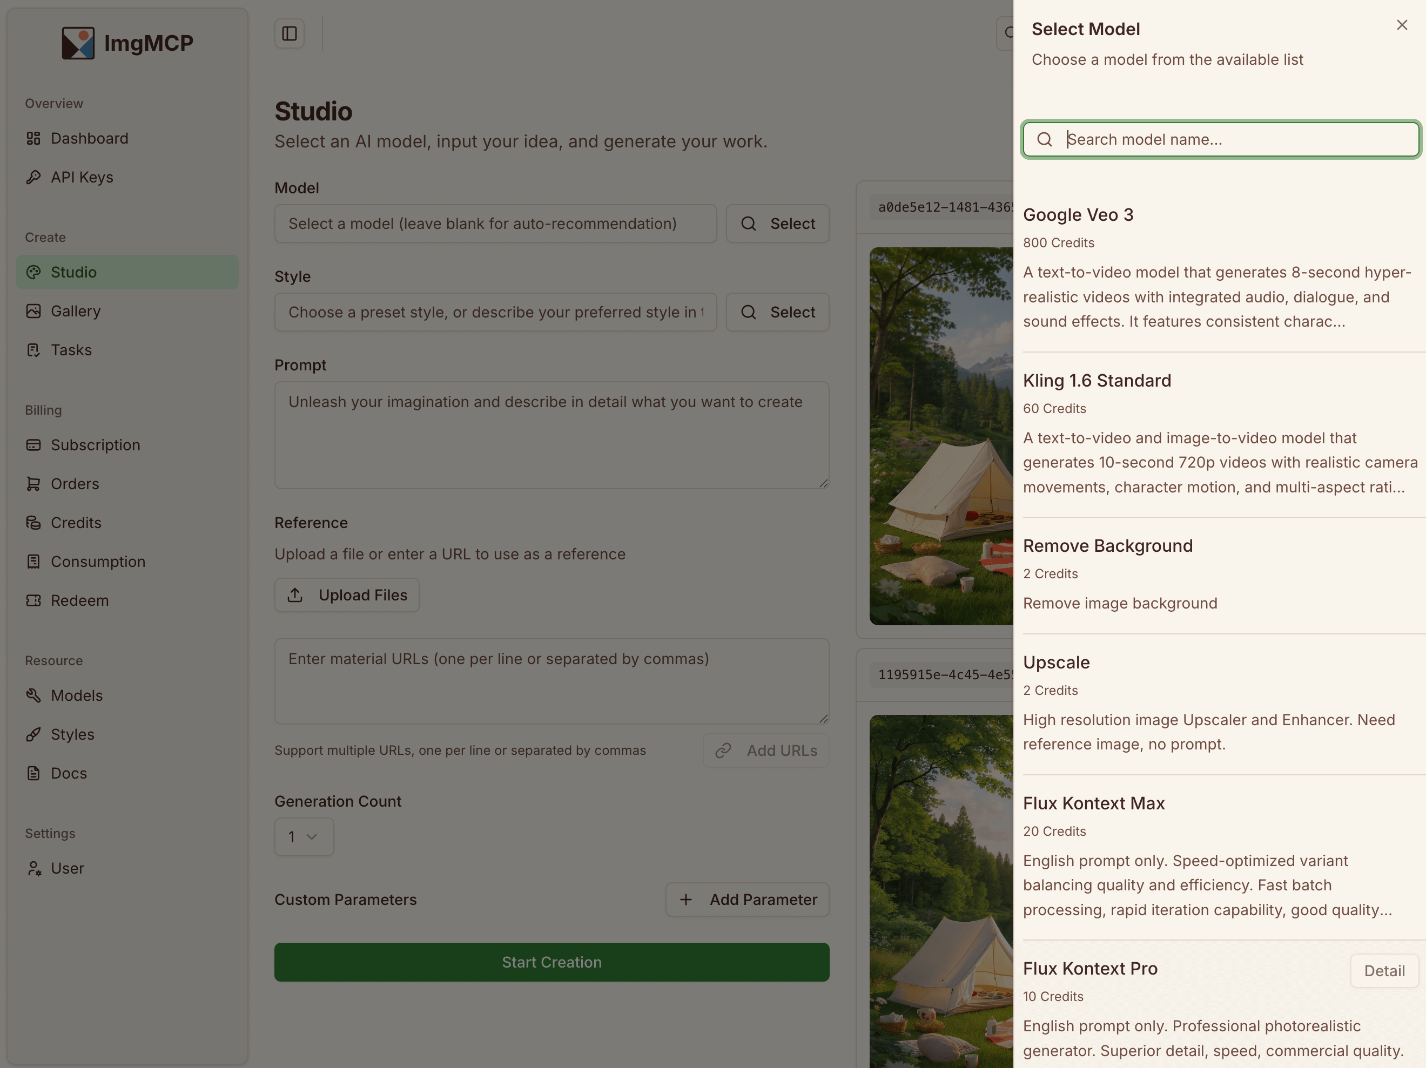Click the Gallery image icon

coord(33,312)
